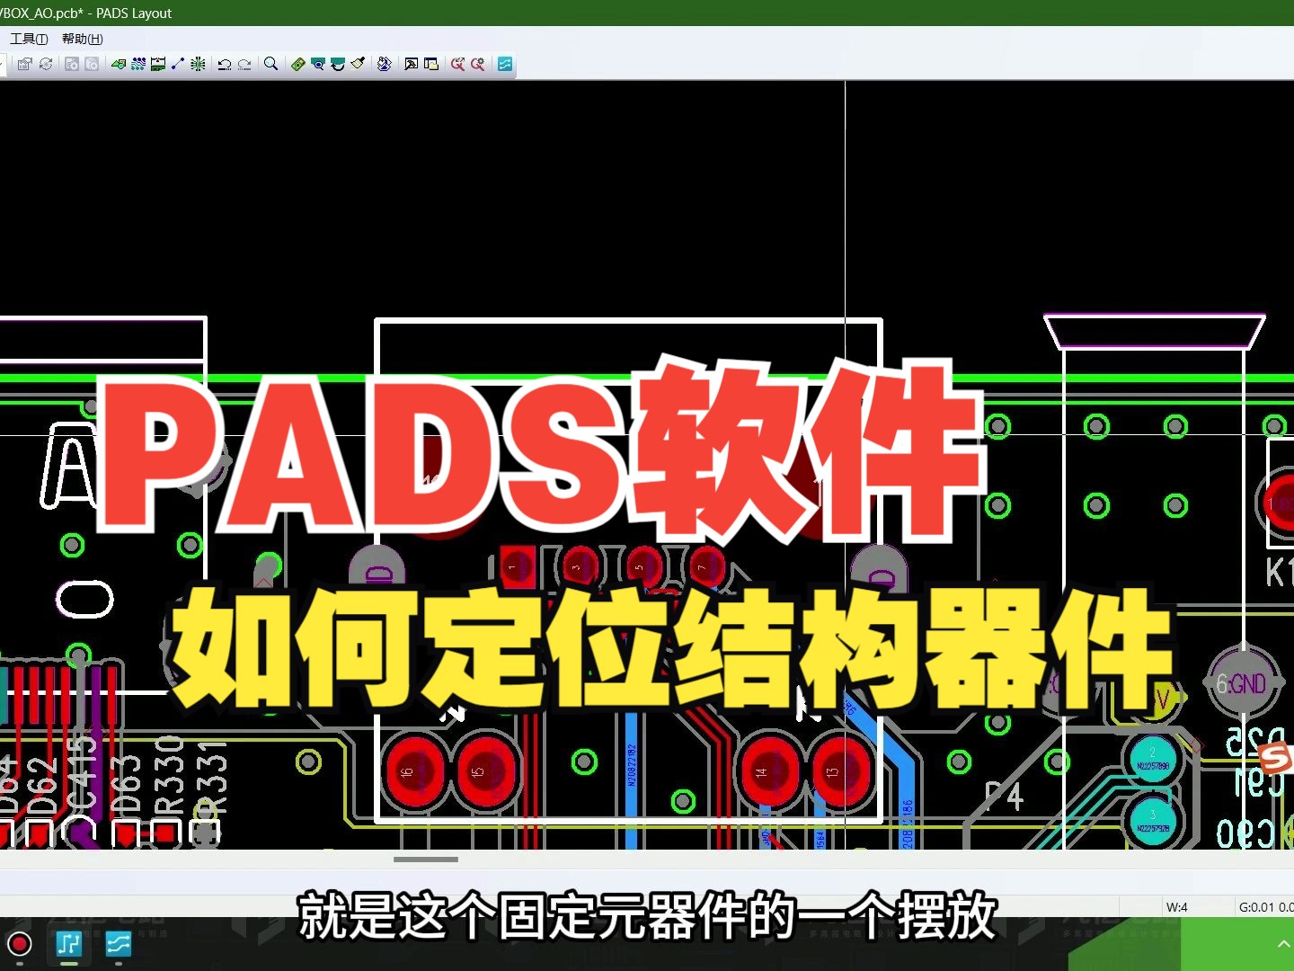Open the ECO toolbar icon
The height and width of the screenshot is (971, 1294).
tap(178, 64)
